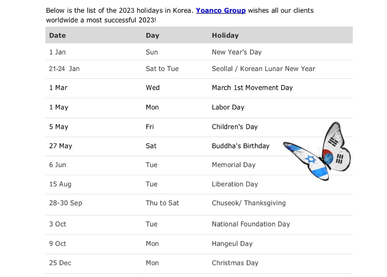Open the Yoanco Group link
This screenshot has width=387, height=277.
[x=221, y=10]
